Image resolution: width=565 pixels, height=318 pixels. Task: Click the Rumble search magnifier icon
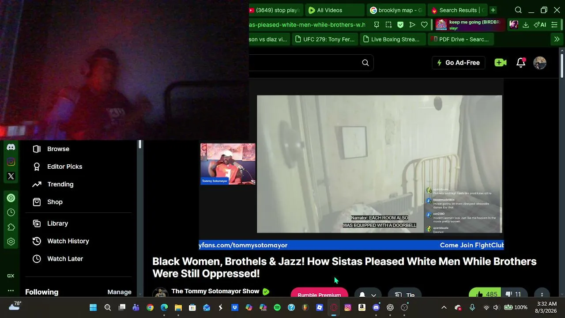click(x=365, y=63)
